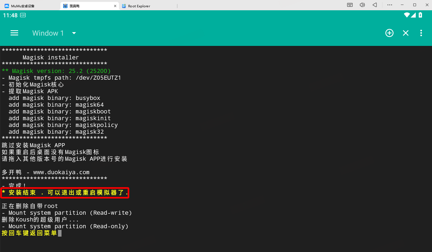432x252 pixels.
Task: Click the Magisk installer heading text
Action: click(51, 58)
